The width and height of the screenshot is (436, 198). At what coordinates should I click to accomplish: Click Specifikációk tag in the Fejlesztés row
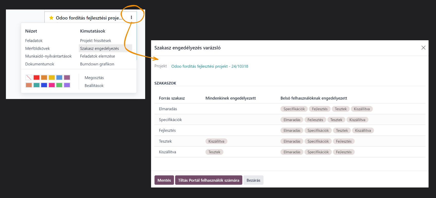pos(318,131)
